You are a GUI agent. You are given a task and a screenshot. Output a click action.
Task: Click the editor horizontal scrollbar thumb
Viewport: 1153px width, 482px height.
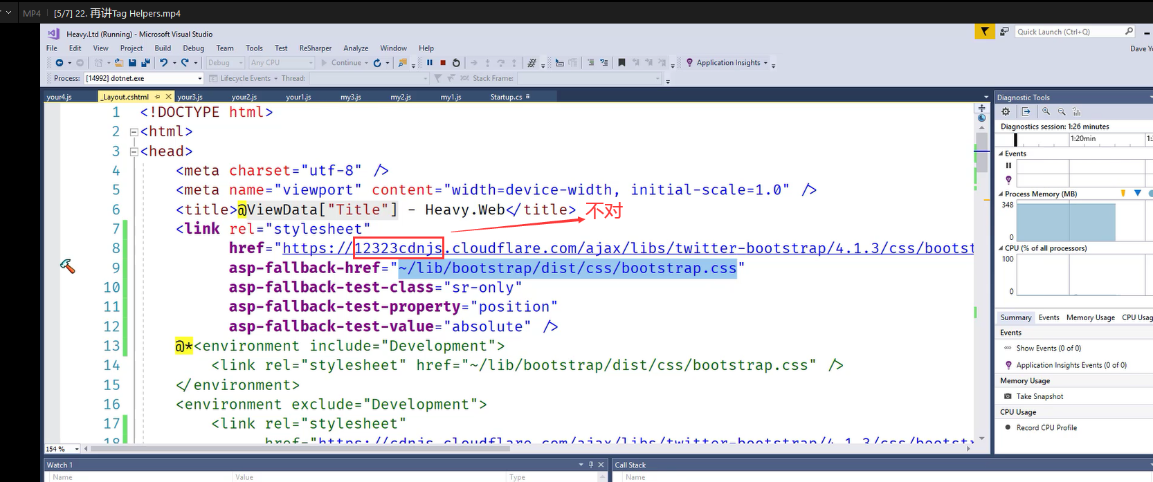(x=300, y=449)
